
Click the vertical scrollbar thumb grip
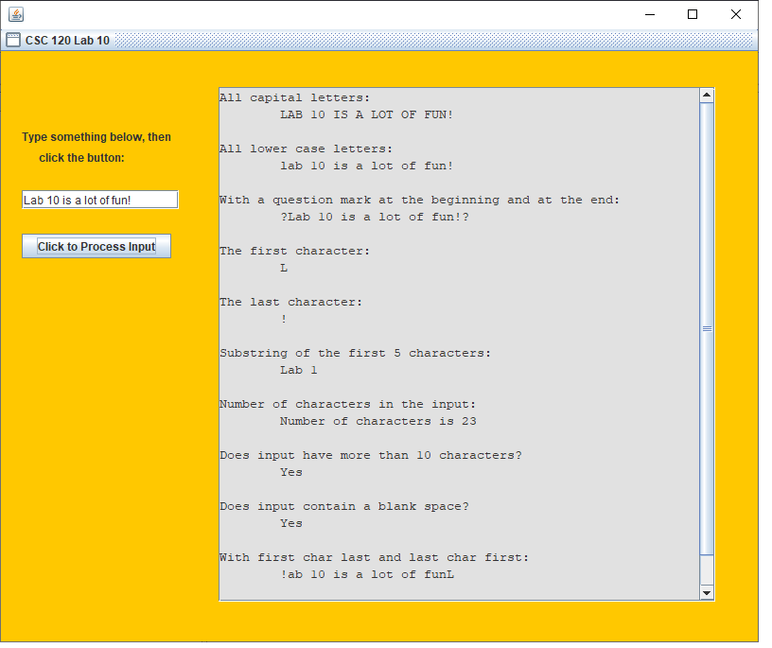pos(706,328)
